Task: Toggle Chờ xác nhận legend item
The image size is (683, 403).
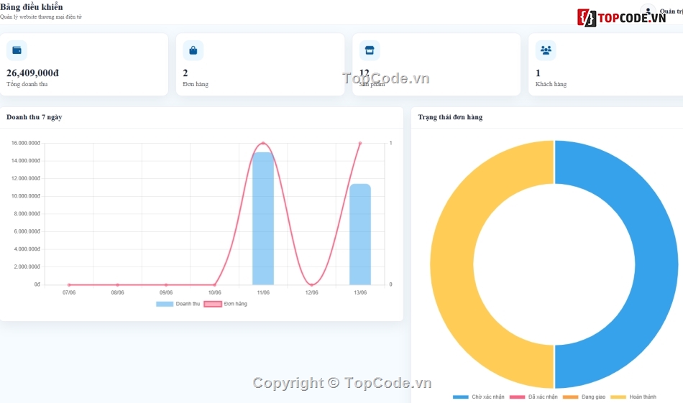Action: (x=478, y=397)
